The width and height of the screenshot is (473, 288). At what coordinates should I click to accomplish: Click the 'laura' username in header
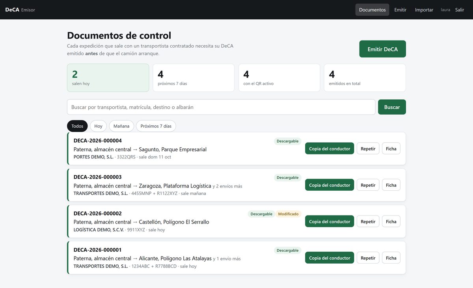pos(445,10)
